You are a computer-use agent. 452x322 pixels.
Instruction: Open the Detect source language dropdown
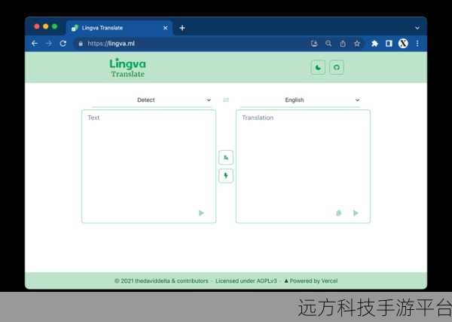151,100
